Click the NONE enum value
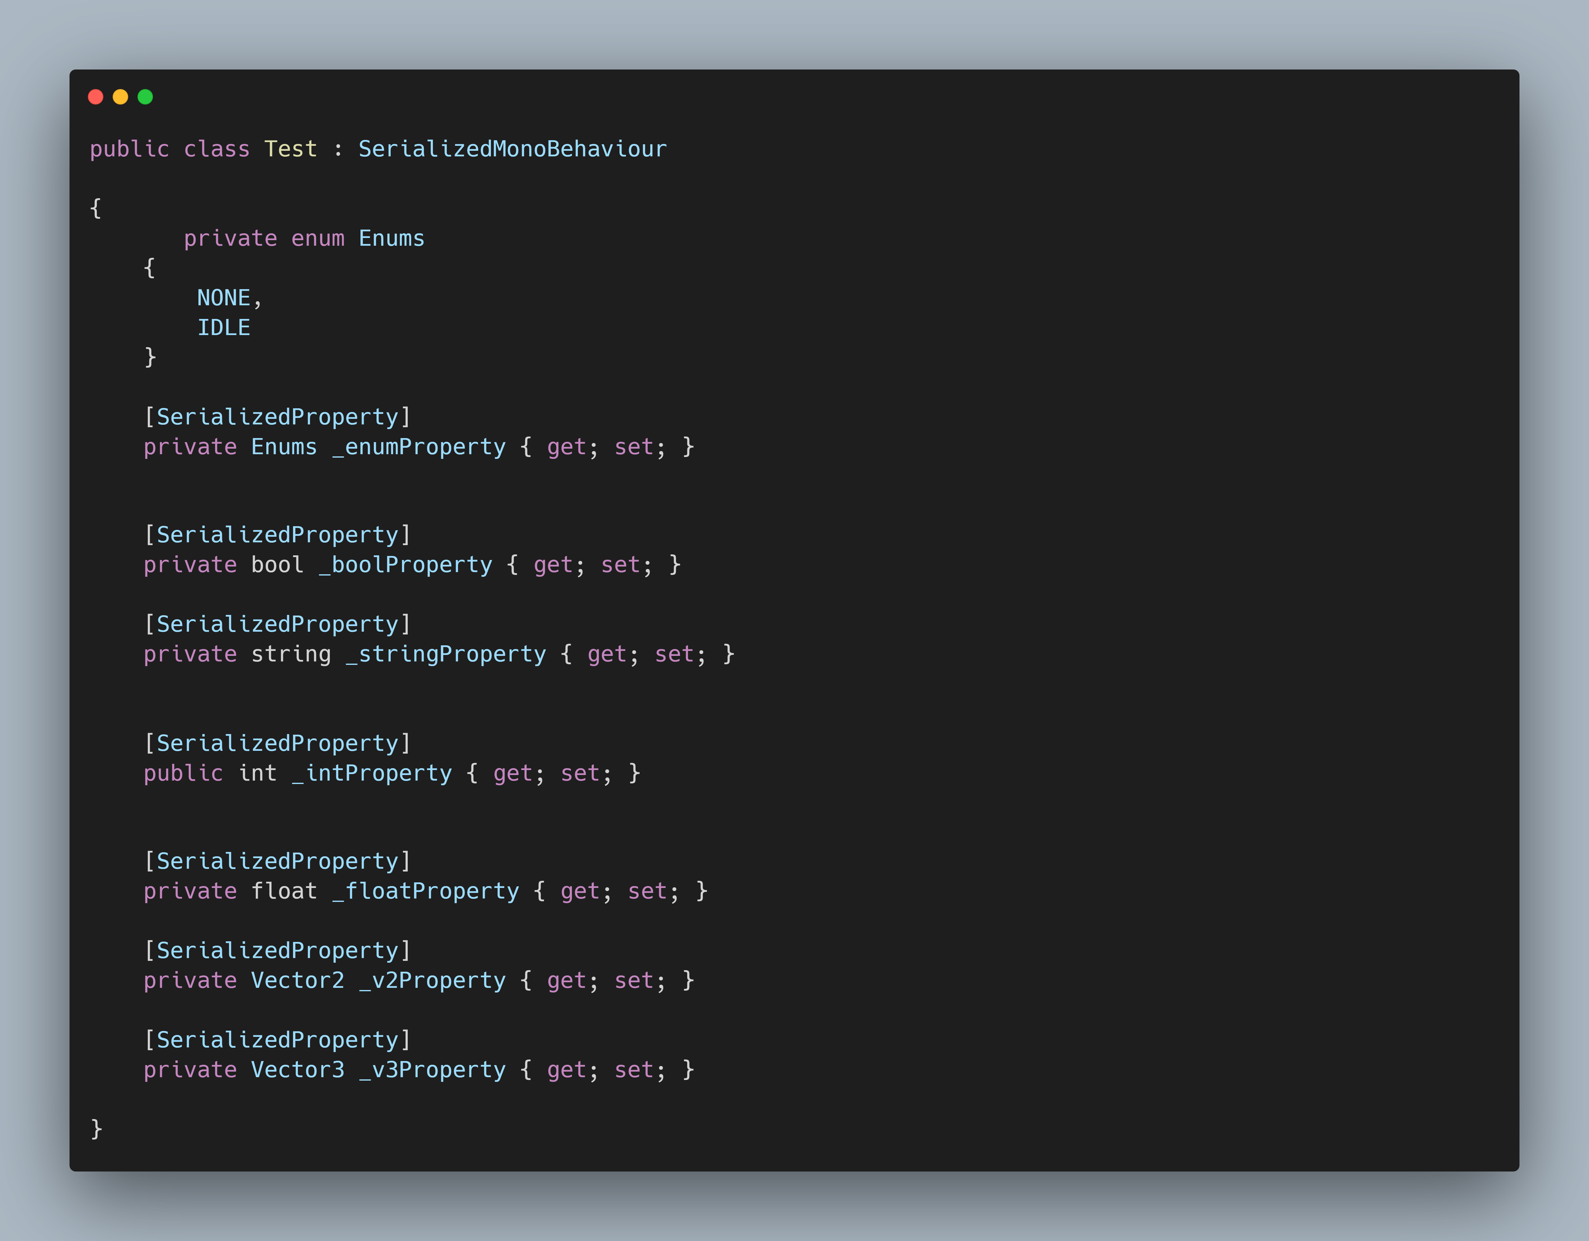1589x1241 pixels. click(x=223, y=298)
